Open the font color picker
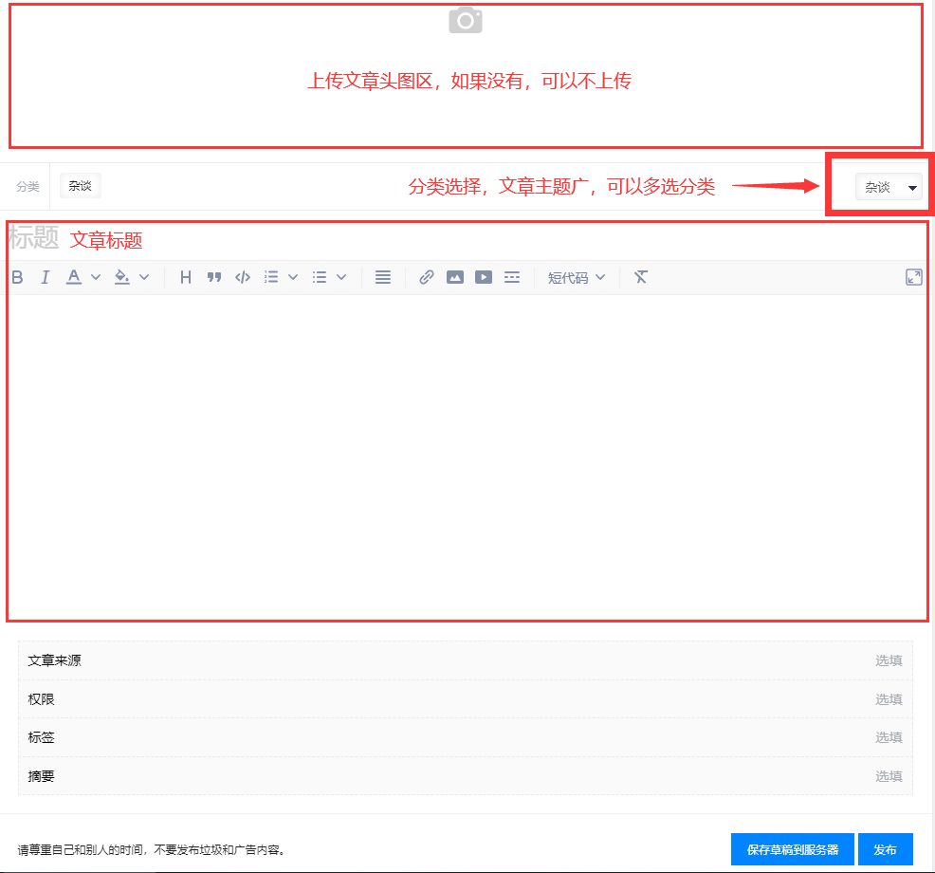This screenshot has height=873, width=935. 75,277
